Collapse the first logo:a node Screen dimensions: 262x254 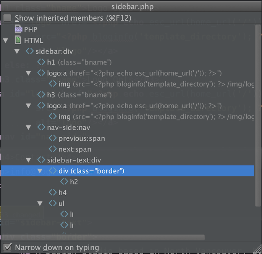(28, 73)
